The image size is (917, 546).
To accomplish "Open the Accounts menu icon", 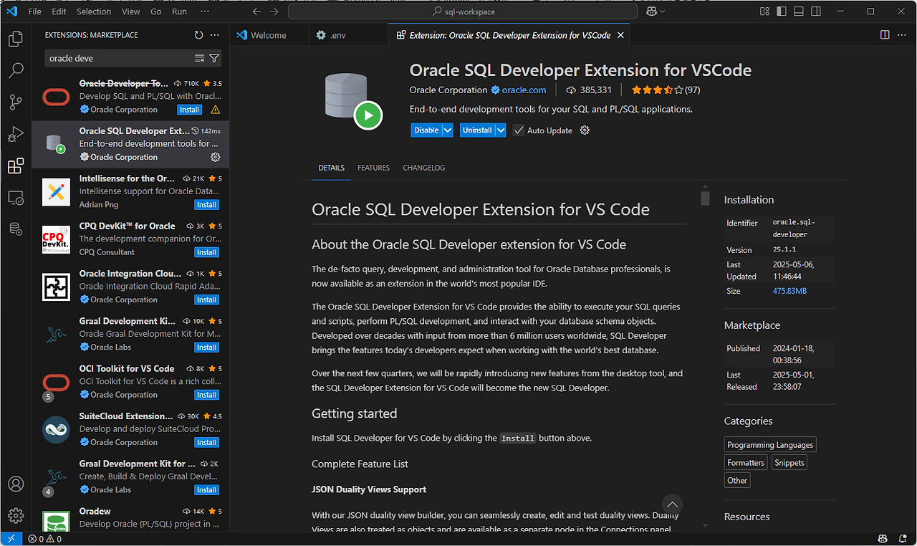I will [16, 484].
